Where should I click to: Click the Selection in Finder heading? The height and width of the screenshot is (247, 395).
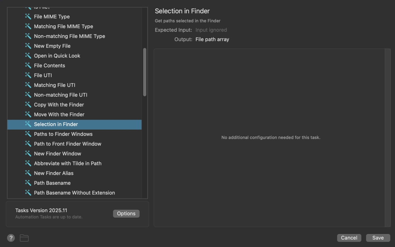click(x=182, y=11)
